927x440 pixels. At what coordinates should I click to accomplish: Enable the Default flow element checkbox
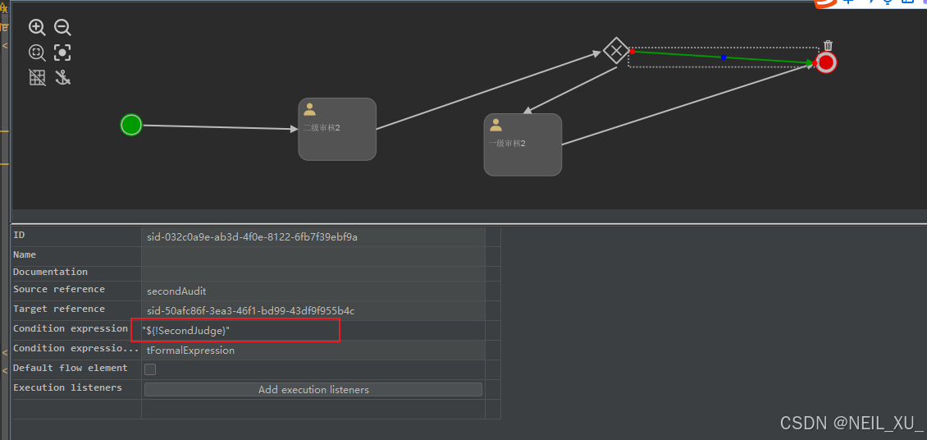150,369
